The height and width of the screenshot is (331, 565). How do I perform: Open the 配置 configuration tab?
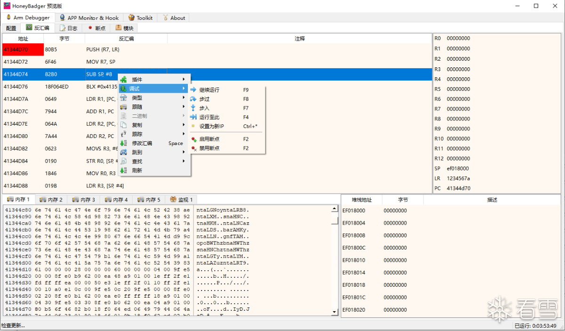click(x=11, y=28)
